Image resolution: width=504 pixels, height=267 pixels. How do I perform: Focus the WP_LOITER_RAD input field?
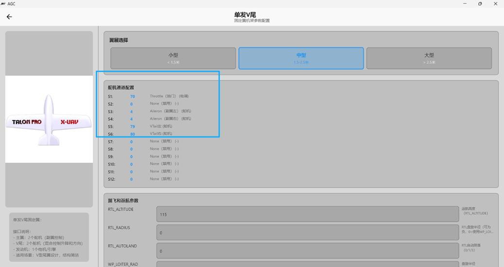tap(307, 265)
